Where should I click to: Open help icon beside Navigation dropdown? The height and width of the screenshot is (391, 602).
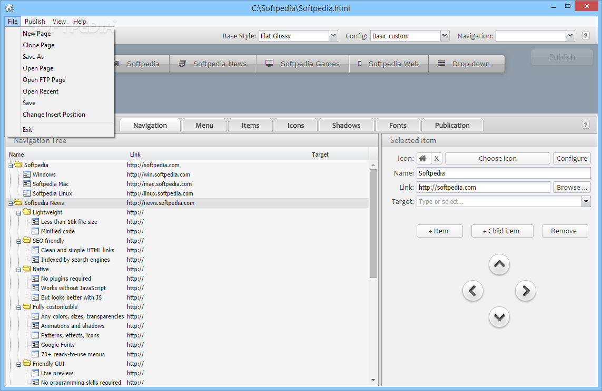pos(586,36)
